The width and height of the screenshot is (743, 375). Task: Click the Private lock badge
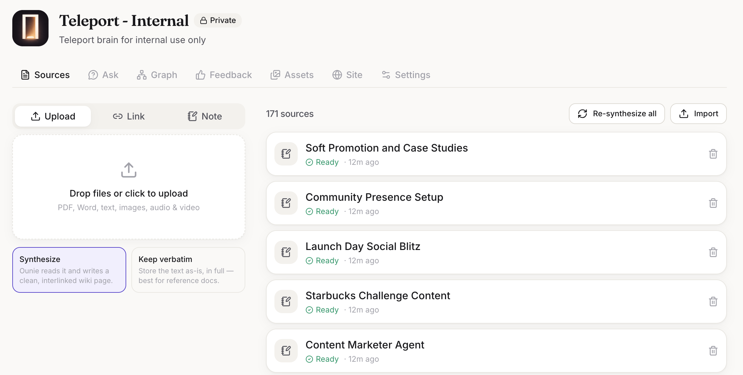coord(218,20)
